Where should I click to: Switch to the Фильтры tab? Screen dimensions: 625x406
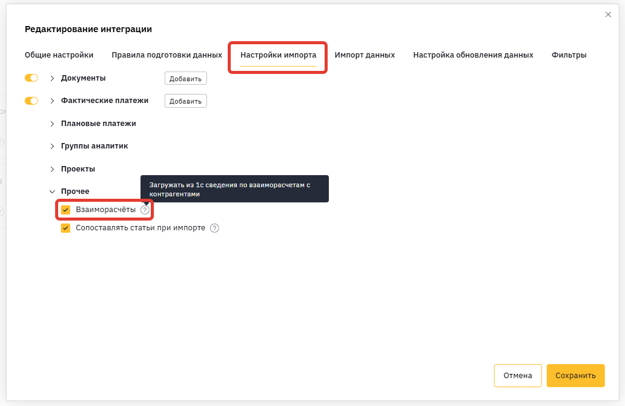(x=569, y=55)
